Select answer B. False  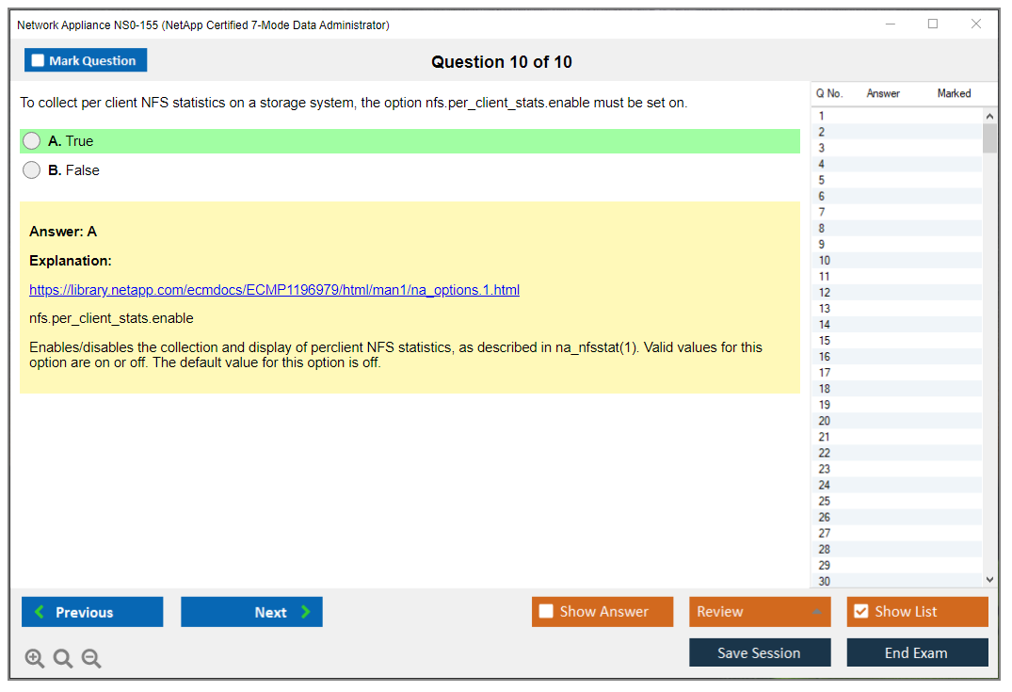point(32,170)
